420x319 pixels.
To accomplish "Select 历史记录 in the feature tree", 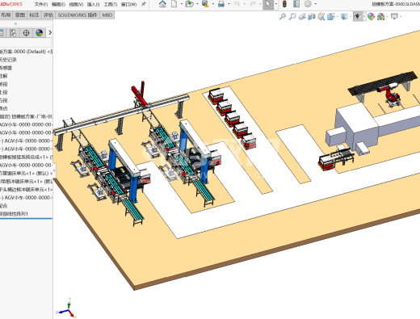I will coord(8,60).
